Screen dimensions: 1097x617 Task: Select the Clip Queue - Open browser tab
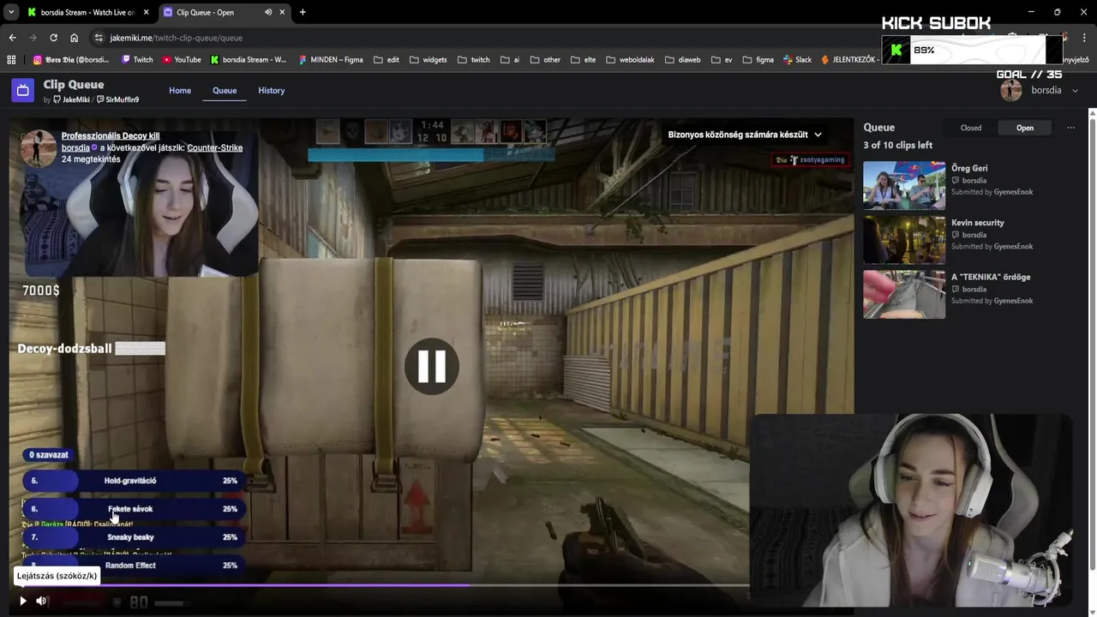[225, 12]
